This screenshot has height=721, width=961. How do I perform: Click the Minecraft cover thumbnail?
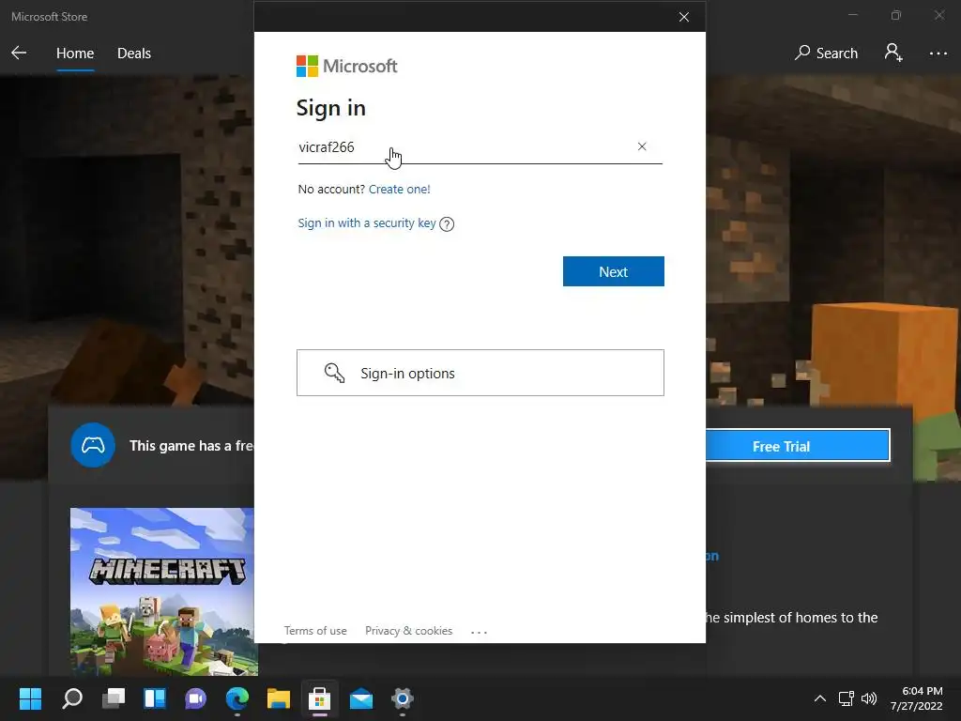point(163,591)
